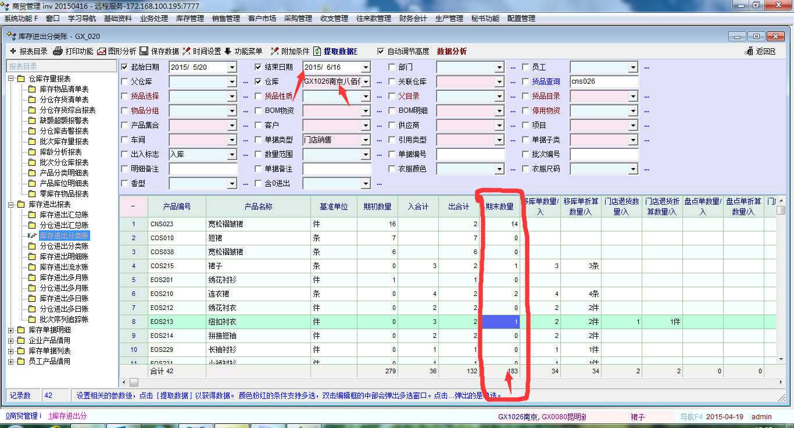Open the 功能菜单 arrow icon
Screen dimensions: 794x428
pos(227,51)
